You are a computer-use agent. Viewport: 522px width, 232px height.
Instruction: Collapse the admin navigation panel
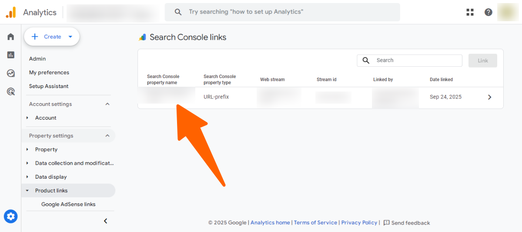(105, 221)
